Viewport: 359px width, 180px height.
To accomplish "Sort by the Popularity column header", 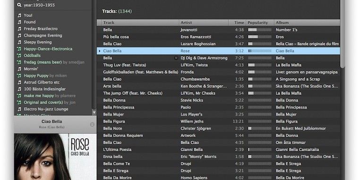I will pos(260,23).
